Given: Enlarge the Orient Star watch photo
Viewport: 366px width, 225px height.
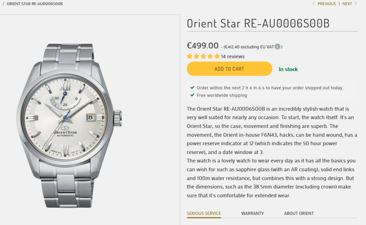Looking at the screenshot, I should click(70, 121).
